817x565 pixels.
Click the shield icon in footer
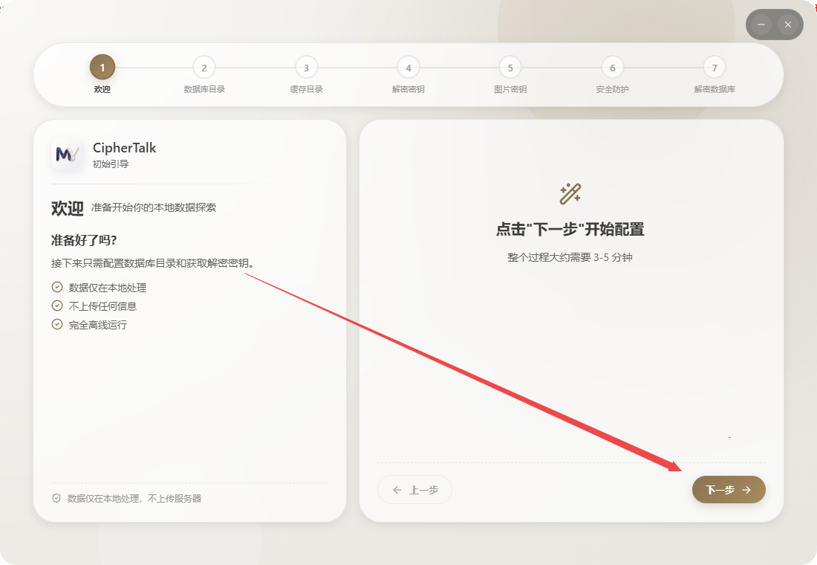coord(56,498)
